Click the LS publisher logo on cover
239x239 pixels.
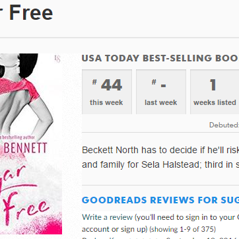57,59
